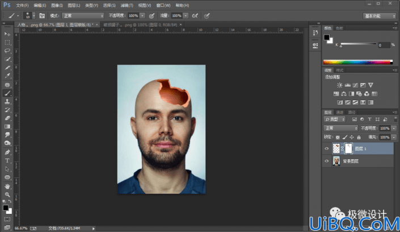Open layer blend mode 正常 dropdown
Image resolution: width=400 pixels, height=232 pixels.
[x=340, y=128]
